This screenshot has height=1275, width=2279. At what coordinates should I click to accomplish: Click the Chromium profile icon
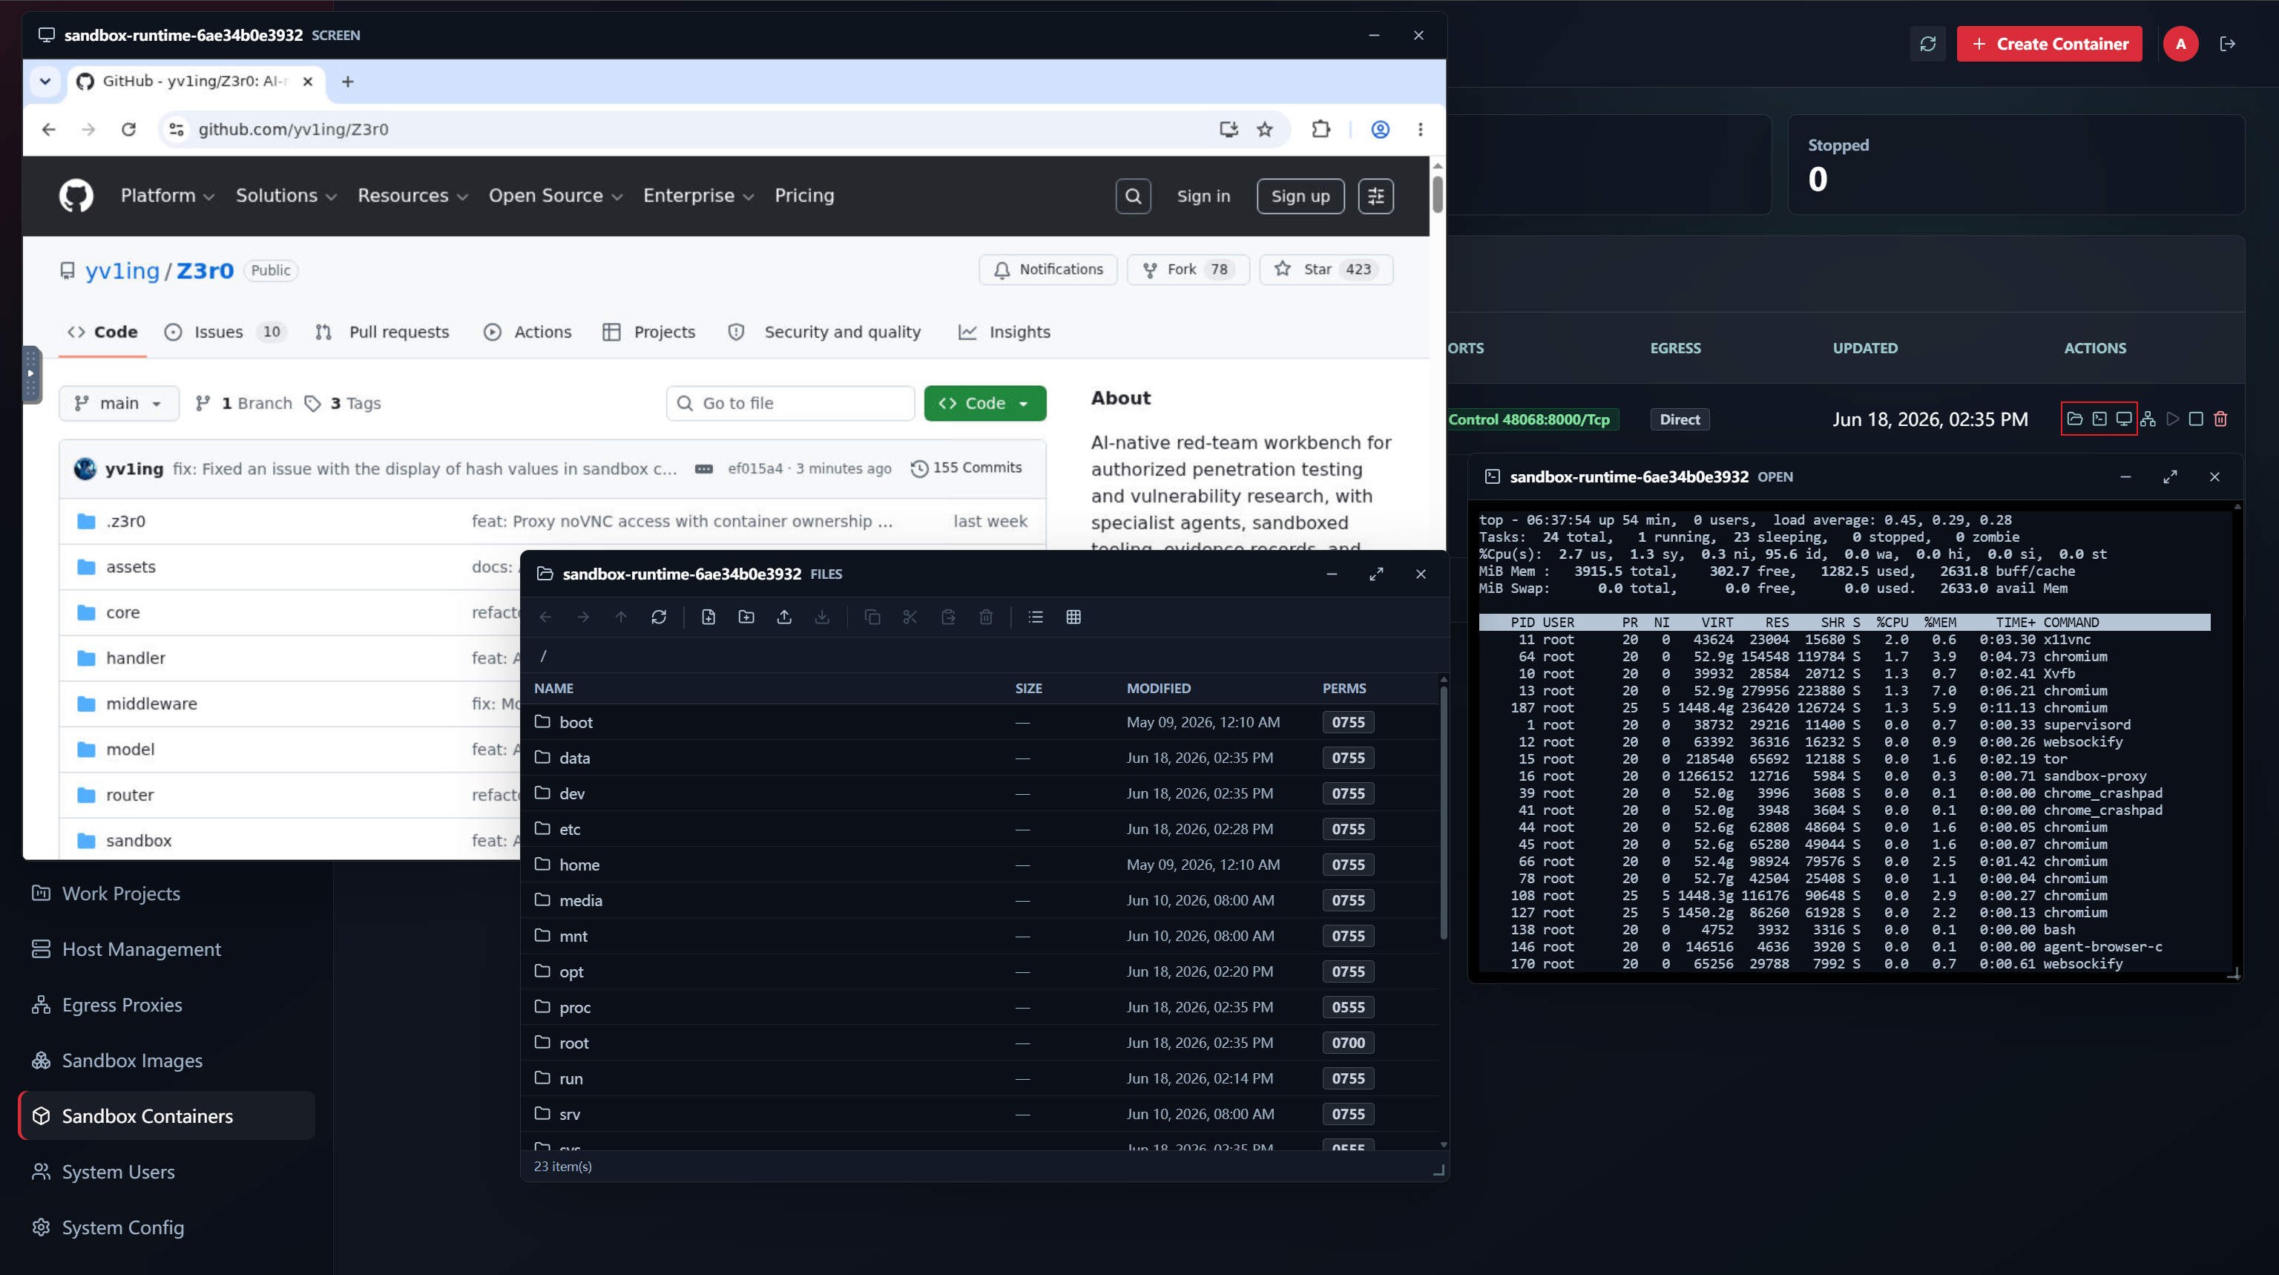(1380, 130)
